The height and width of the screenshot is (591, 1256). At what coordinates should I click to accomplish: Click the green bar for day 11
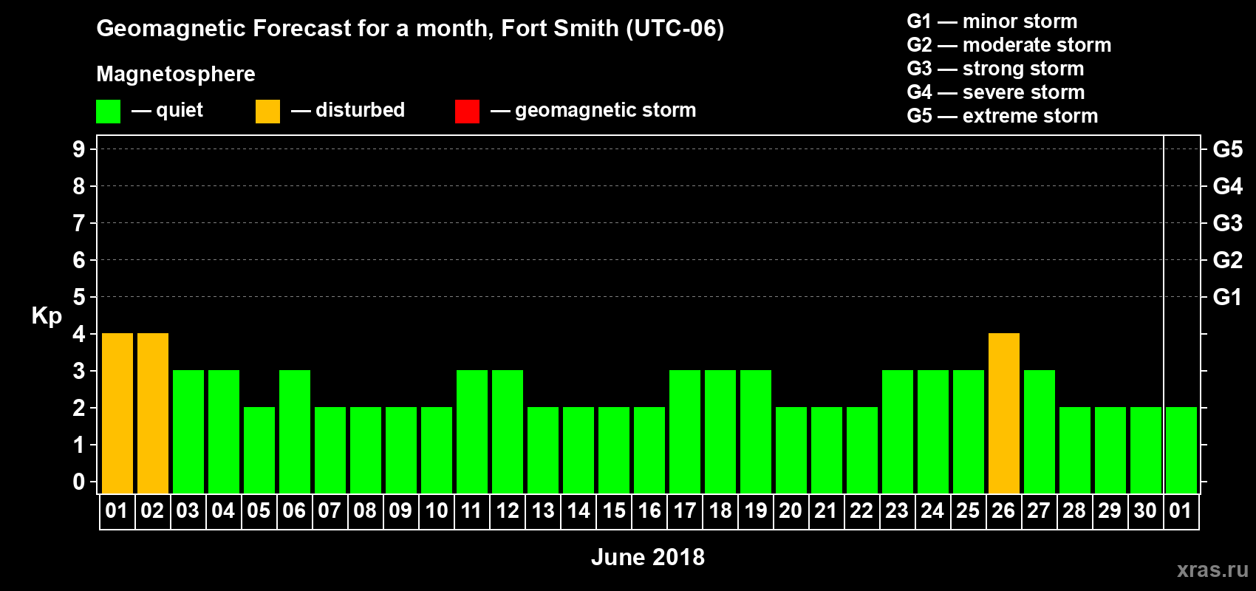(x=472, y=431)
